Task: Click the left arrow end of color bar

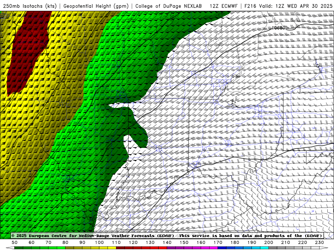Action: pos(10,248)
